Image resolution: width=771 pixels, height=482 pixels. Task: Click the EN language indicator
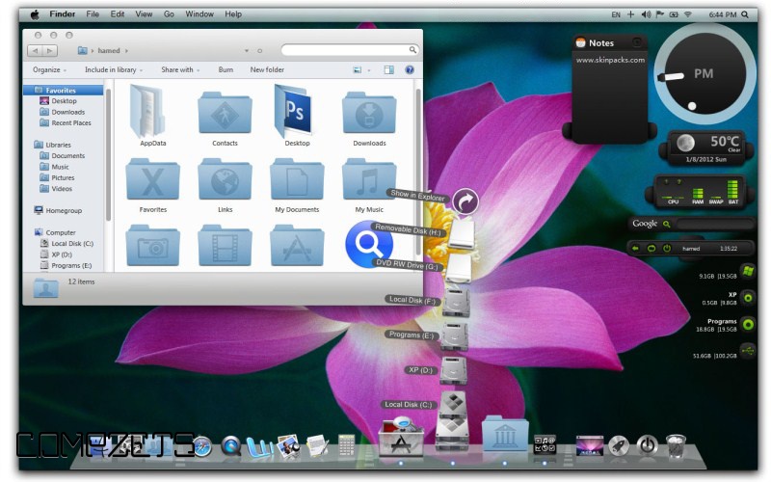pos(616,14)
